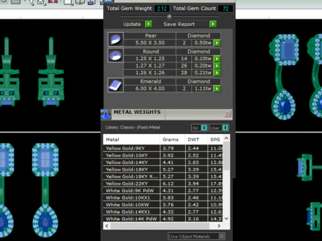Click the 1.26 X 1.26 size cell

150,72
